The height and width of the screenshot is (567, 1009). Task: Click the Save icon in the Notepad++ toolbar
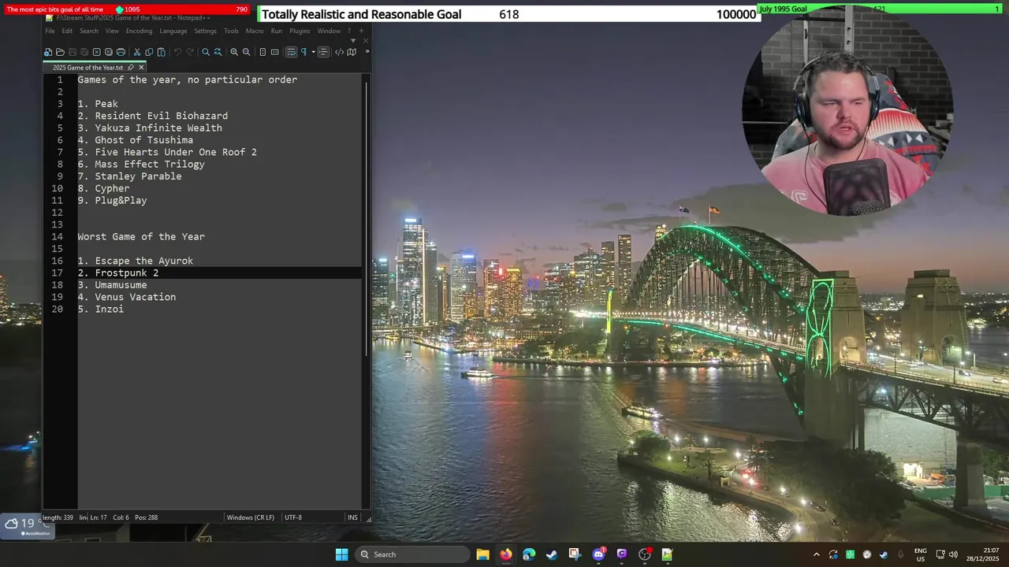coord(73,52)
